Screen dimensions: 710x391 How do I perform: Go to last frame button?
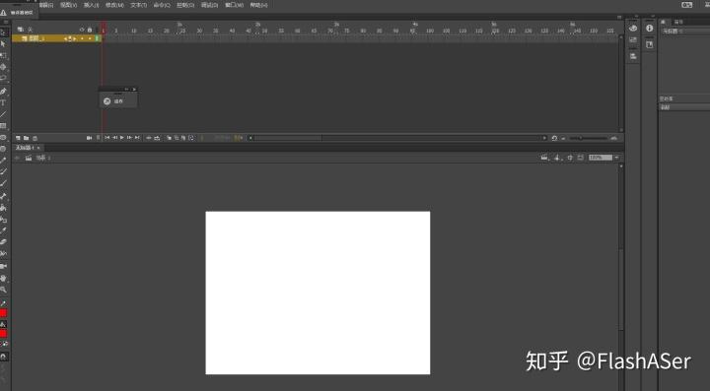(137, 138)
